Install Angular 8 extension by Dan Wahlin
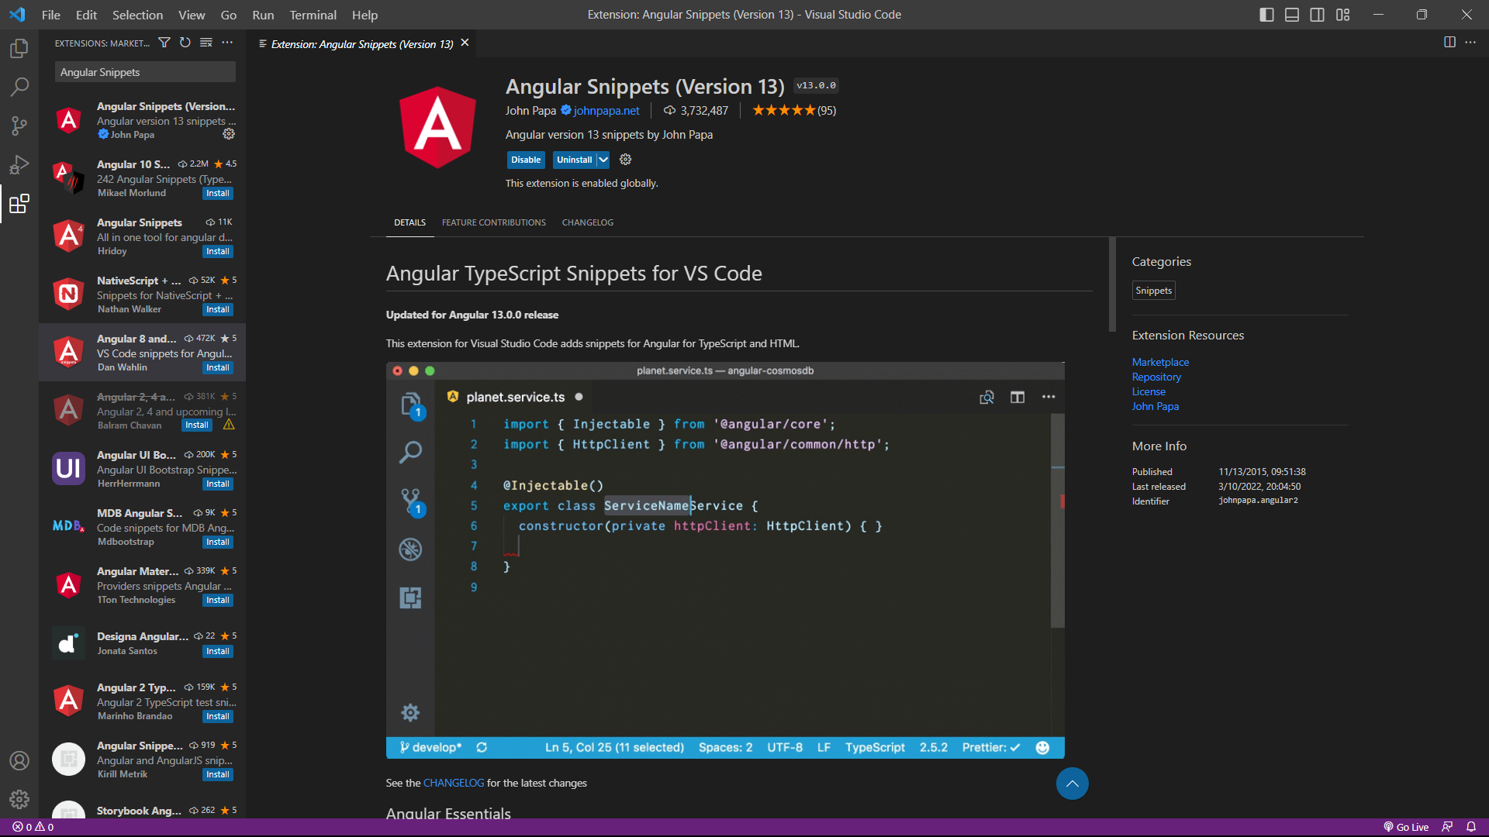Screen dimensions: 1489x837 coord(218,368)
